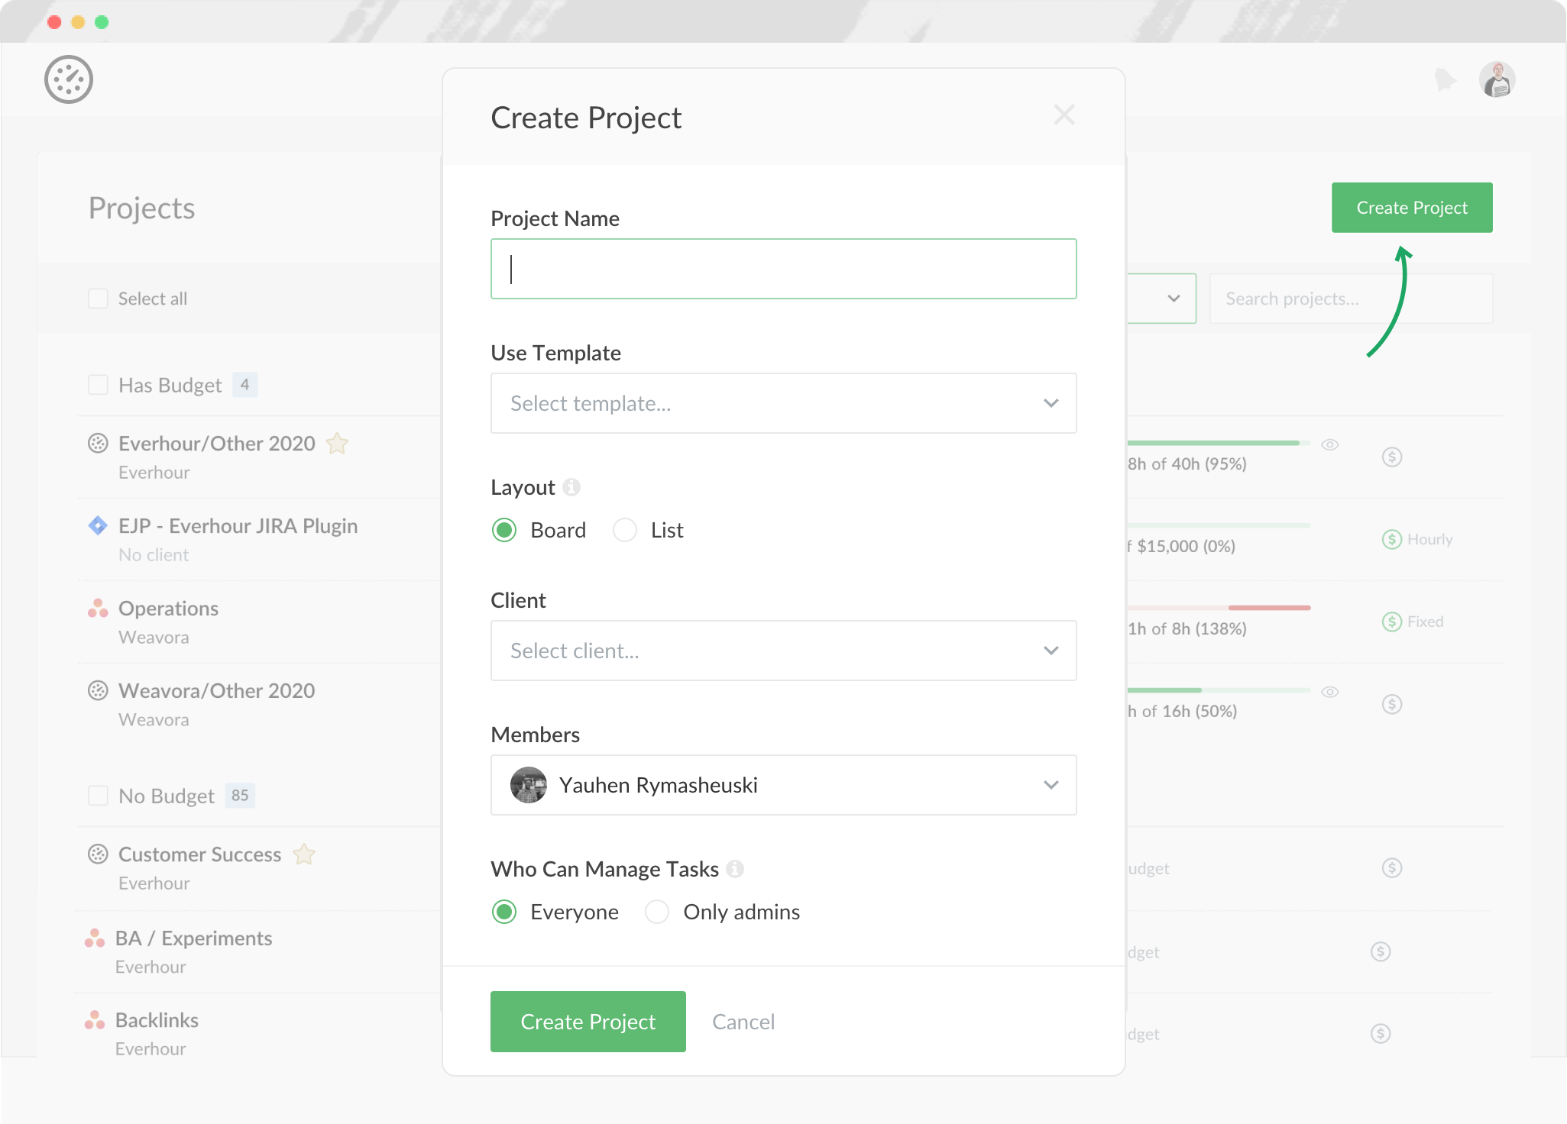This screenshot has width=1567, height=1124.
Task: Click the red 138% budget progress bar
Action: 1268,608
